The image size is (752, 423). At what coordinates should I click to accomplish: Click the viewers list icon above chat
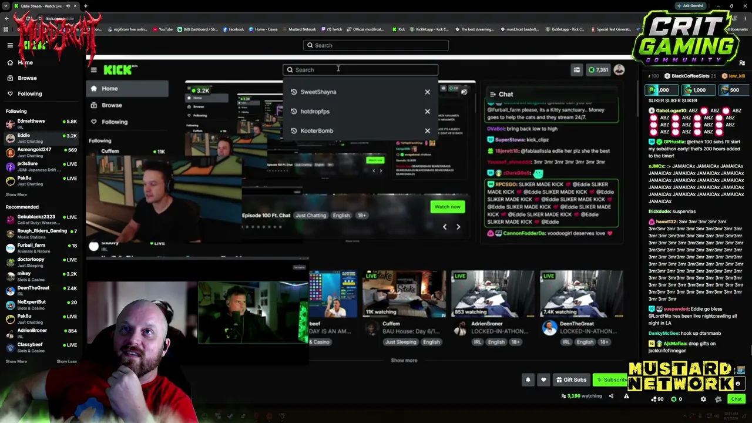[742, 63]
